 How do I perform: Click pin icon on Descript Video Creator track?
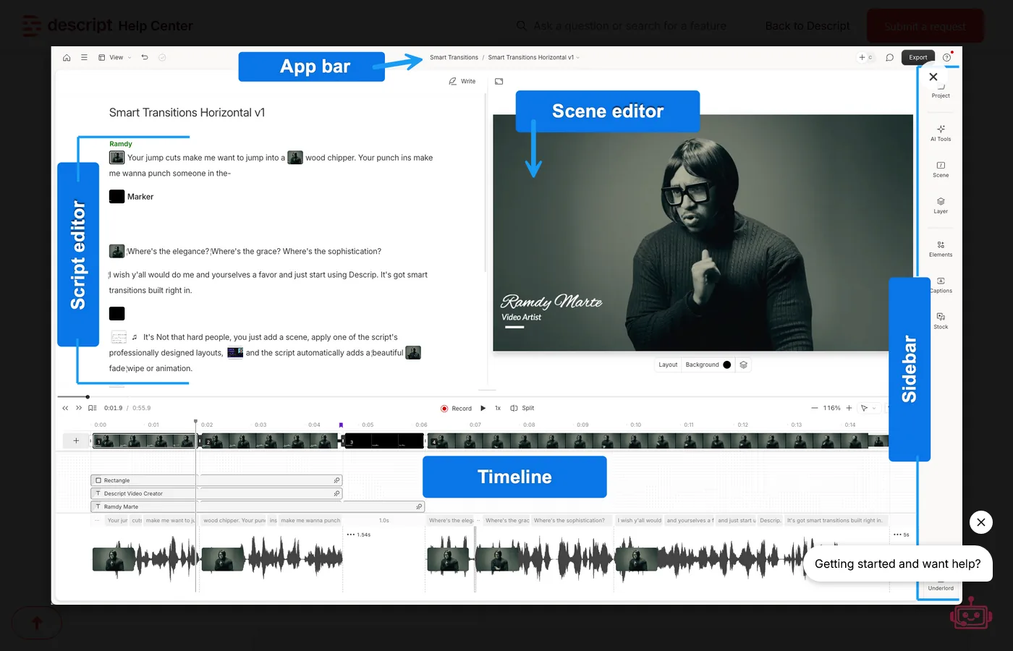336,493
